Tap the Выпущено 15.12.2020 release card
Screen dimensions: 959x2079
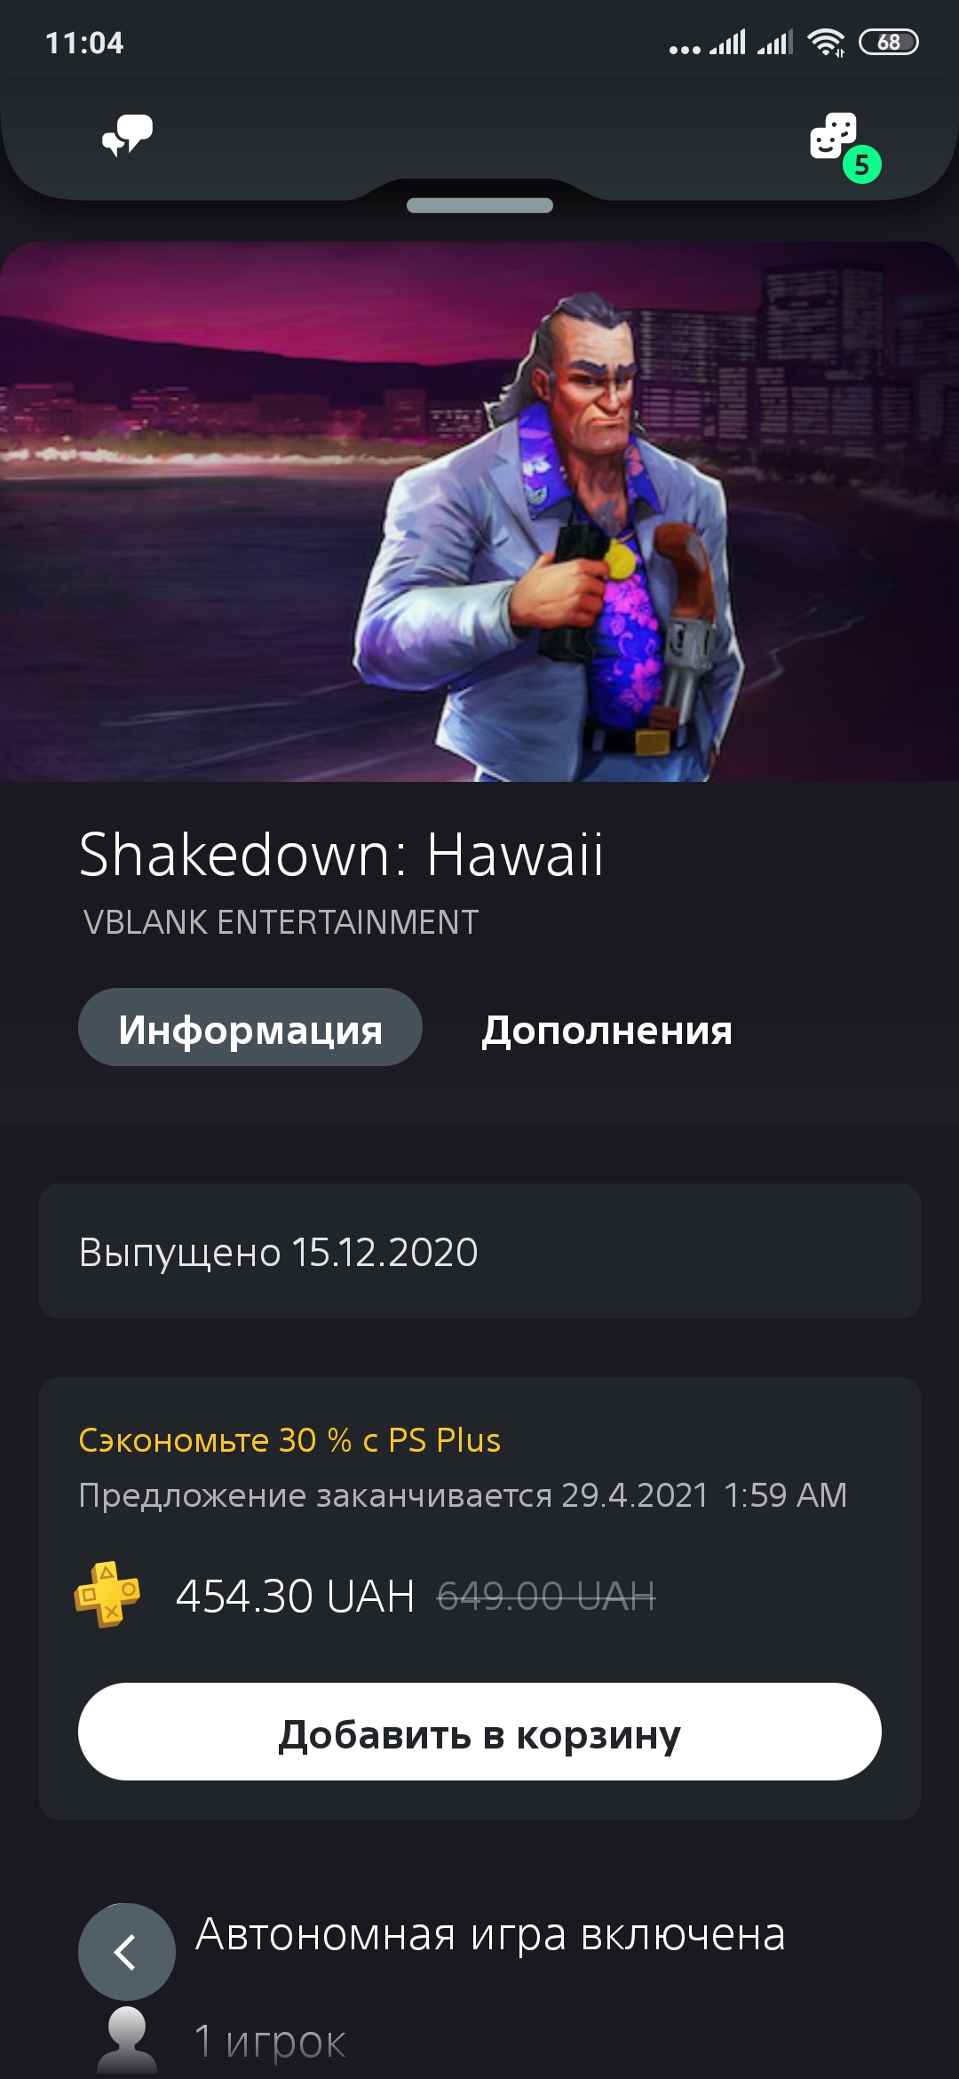(x=479, y=1251)
